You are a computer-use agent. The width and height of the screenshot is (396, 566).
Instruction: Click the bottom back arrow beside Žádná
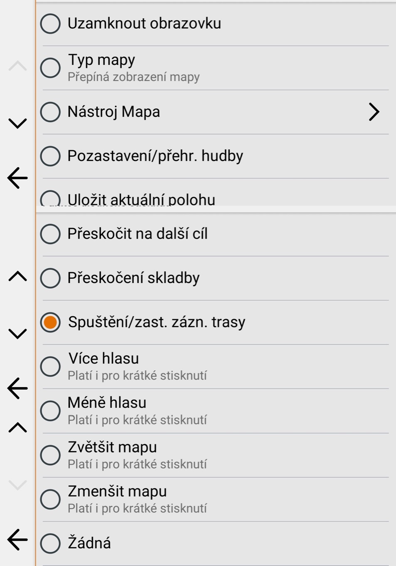pos(17,539)
